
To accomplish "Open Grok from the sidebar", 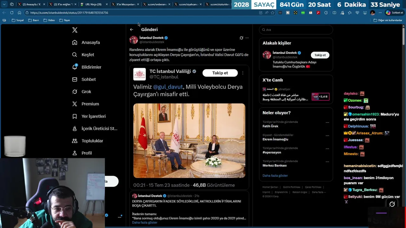I will coord(82,92).
